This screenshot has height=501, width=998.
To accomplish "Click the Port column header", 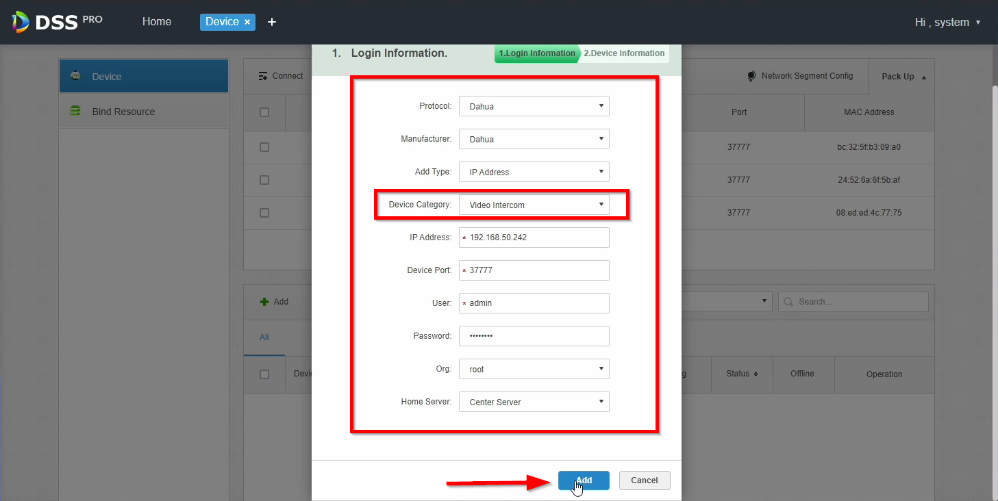I will 739,112.
